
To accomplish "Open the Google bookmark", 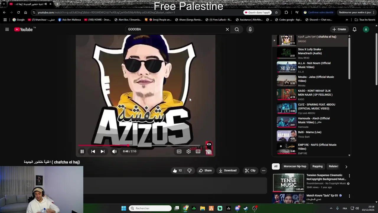I will pyautogui.click(x=18, y=20).
